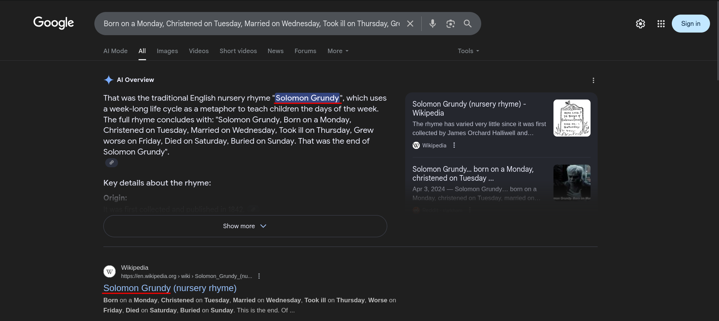Open the Google apps grid
719x321 pixels.
coord(661,24)
